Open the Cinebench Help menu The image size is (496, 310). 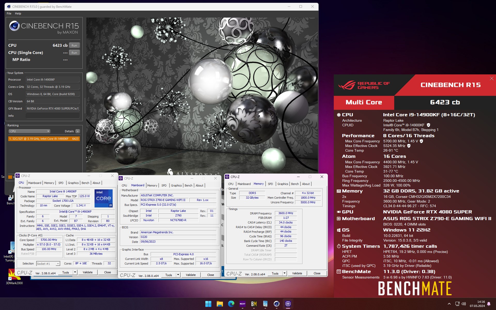tap(18, 13)
